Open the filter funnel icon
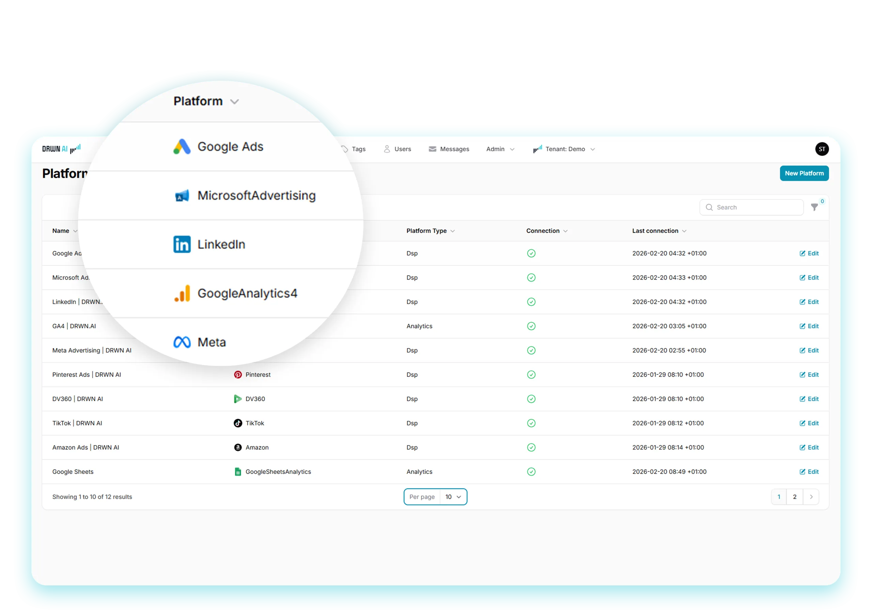 [x=814, y=207]
